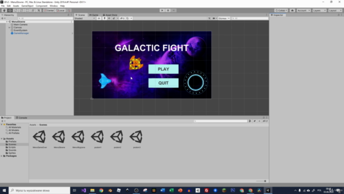Click the Step frame button

(174, 10)
